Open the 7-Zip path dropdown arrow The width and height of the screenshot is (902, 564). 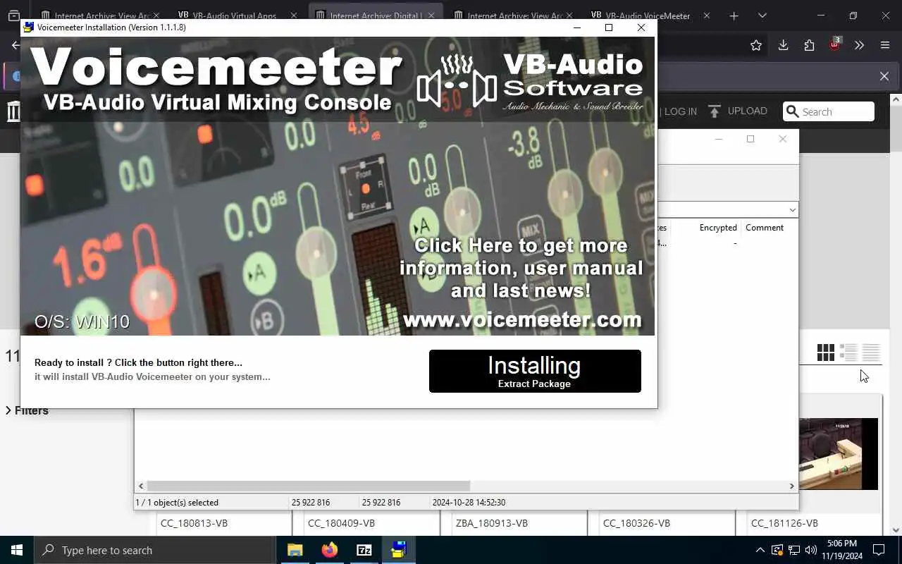792,209
